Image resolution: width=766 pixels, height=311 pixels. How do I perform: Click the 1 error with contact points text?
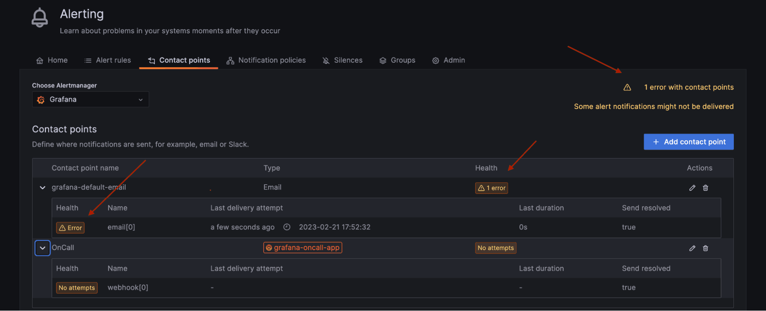[689, 87]
